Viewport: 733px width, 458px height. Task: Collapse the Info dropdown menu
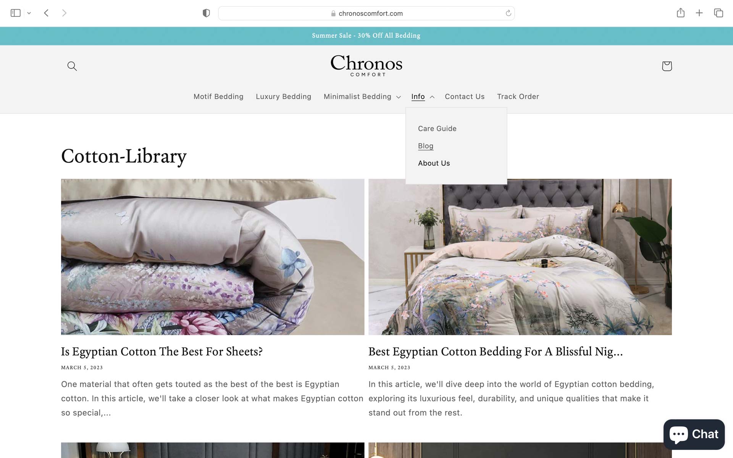point(423,97)
